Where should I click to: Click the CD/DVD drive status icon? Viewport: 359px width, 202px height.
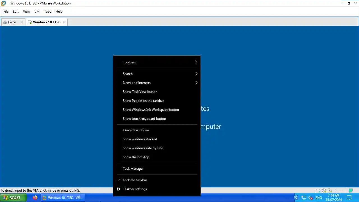click(324, 190)
